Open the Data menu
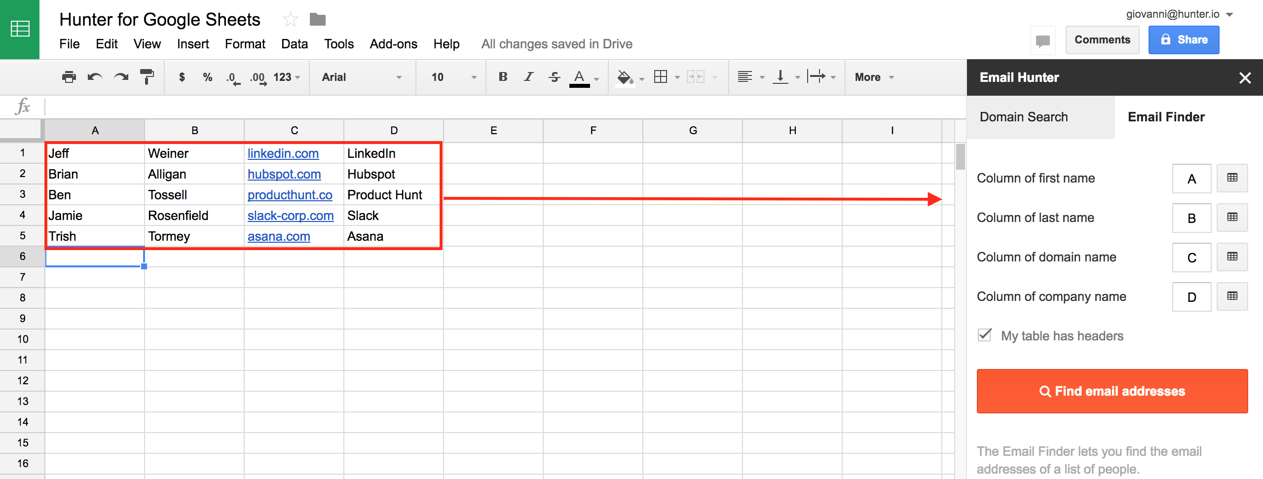The image size is (1263, 479). (x=295, y=44)
